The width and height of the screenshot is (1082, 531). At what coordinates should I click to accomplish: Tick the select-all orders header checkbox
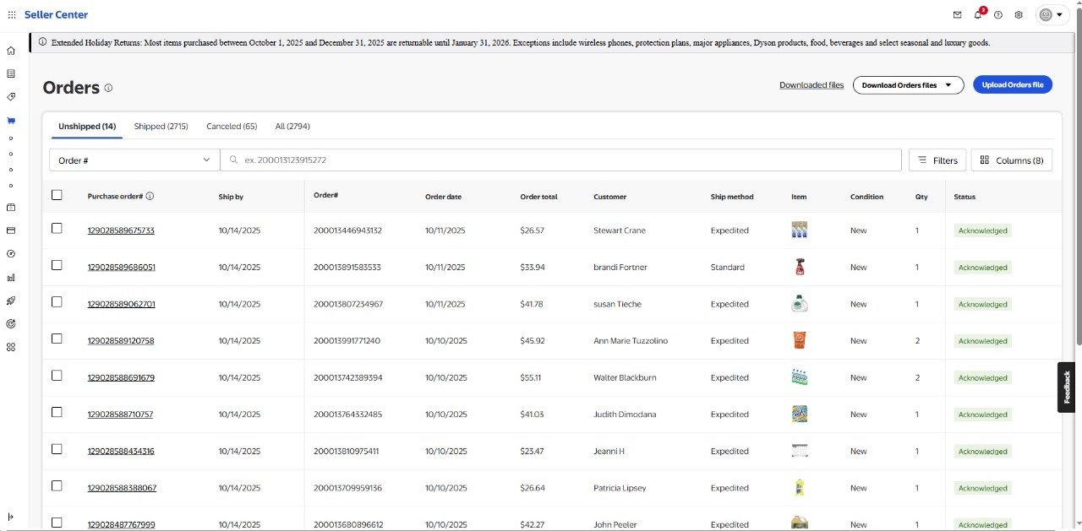[57, 195]
